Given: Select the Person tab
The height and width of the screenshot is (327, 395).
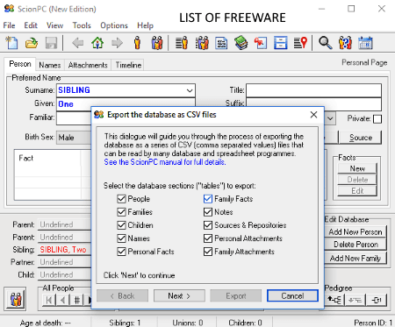Looking at the screenshot, I should click(x=20, y=64).
